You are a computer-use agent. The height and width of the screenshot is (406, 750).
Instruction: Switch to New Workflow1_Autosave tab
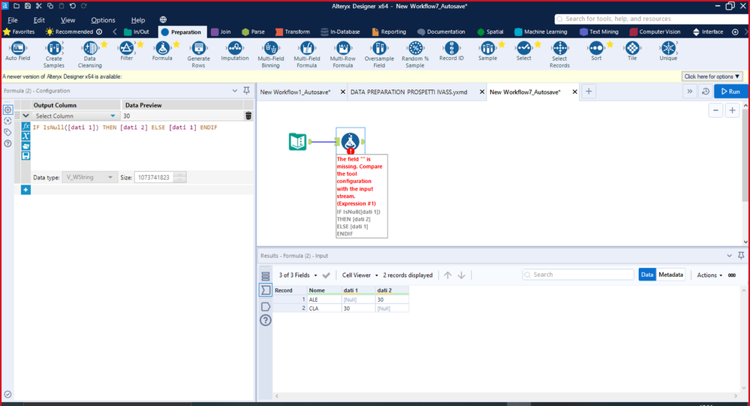(295, 92)
